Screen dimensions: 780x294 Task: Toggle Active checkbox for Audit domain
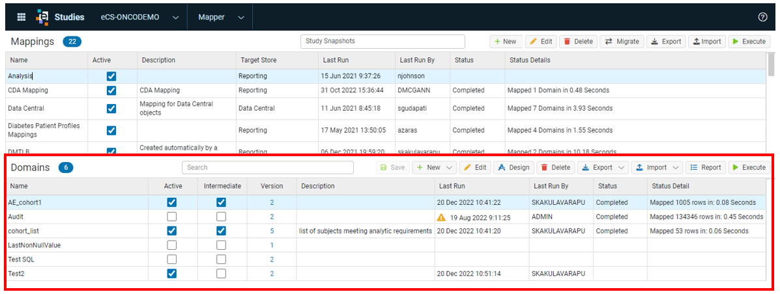[171, 217]
